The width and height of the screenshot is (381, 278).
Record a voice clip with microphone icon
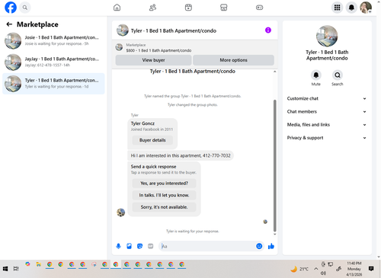[x=118, y=246]
